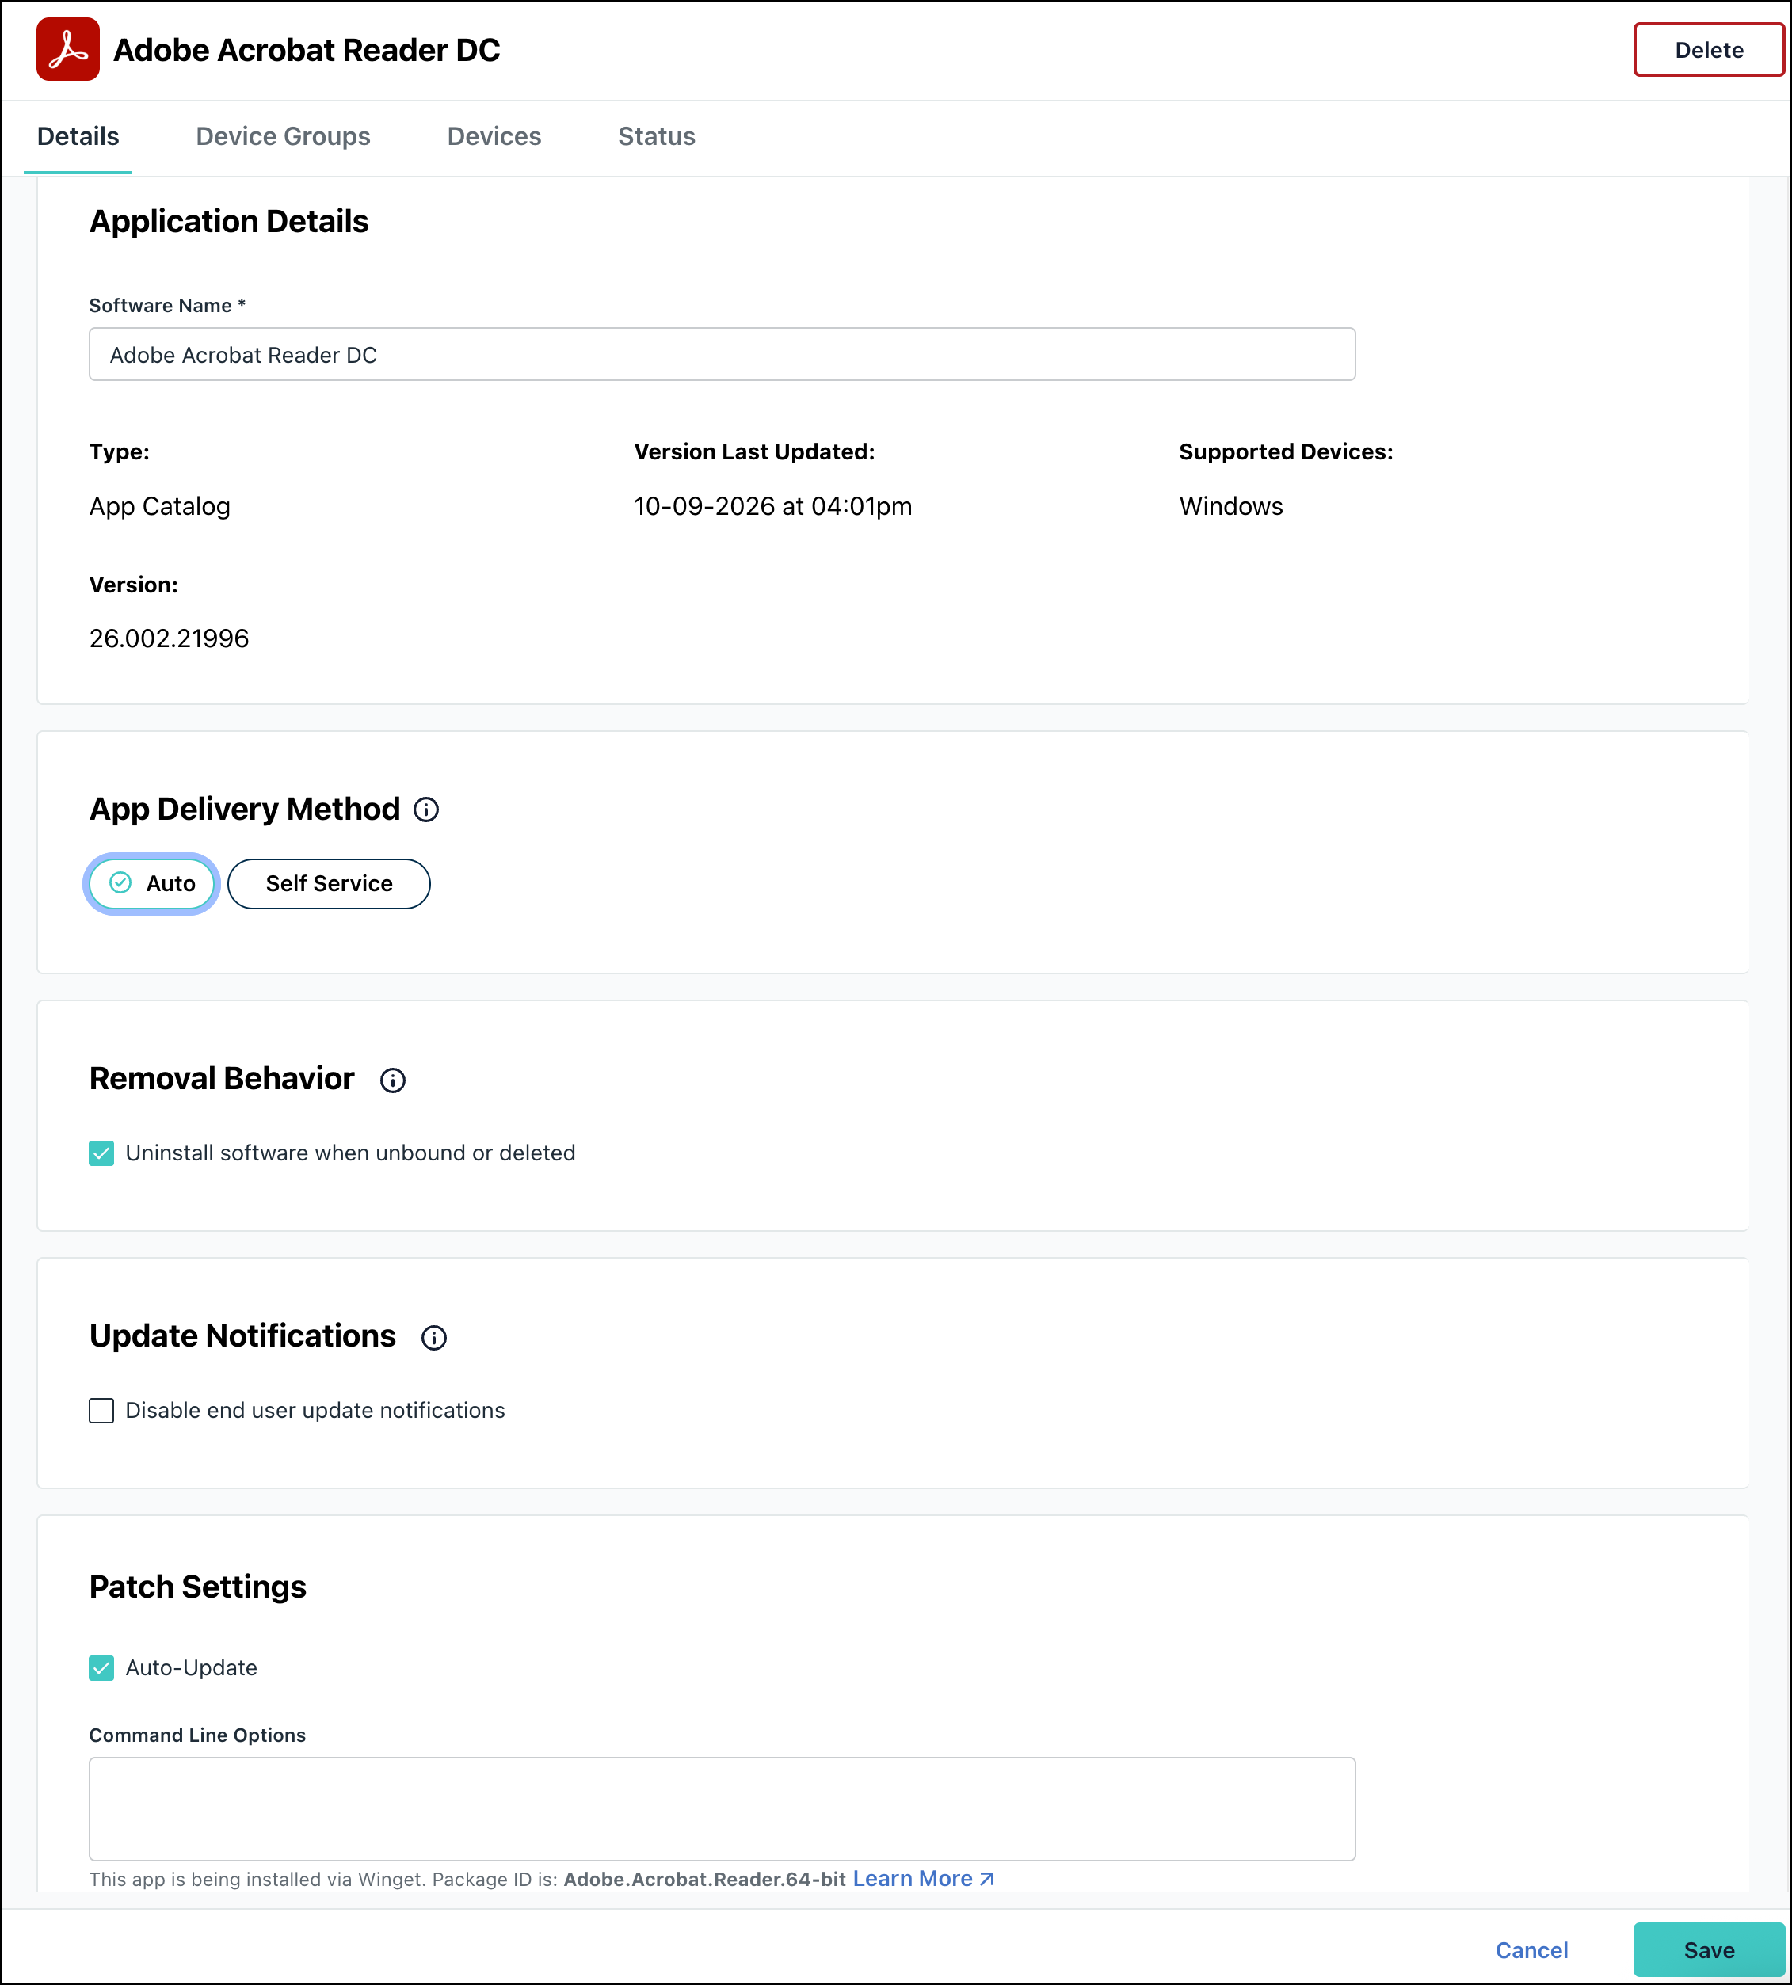Switch to the Device Groups tab
Screen dimensions: 1792x1985
point(283,136)
